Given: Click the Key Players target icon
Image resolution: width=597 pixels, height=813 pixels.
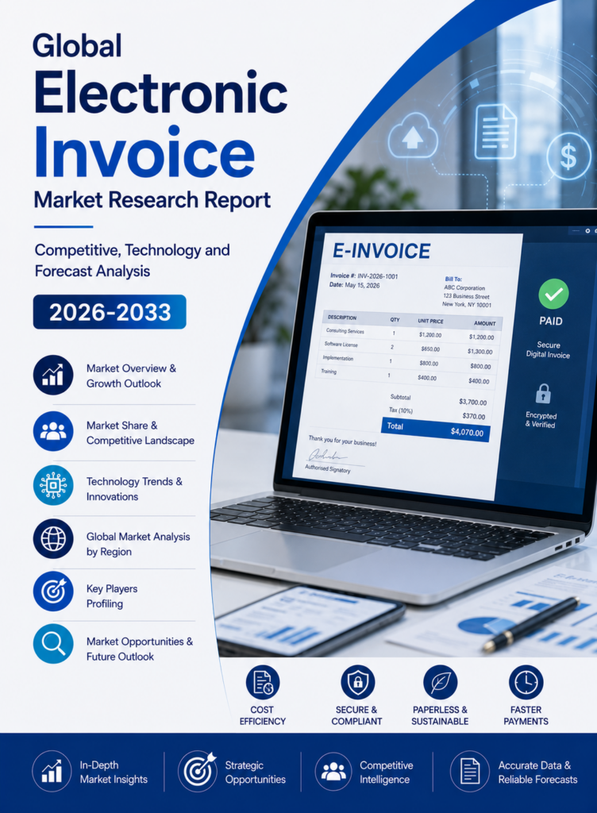Looking at the screenshot, I should click(x=53, y=591).
